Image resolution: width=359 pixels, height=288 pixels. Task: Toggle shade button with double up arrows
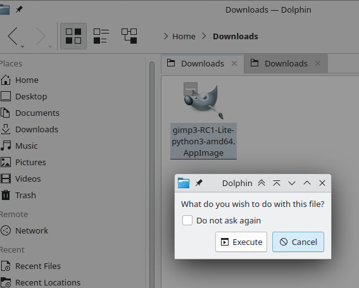coord(261,183)
